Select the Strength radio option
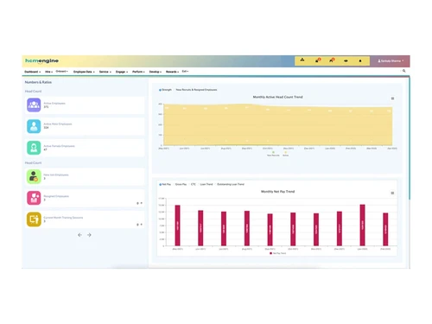The height and width of the screenshot is (324, 432). click(x=165, y=90)
